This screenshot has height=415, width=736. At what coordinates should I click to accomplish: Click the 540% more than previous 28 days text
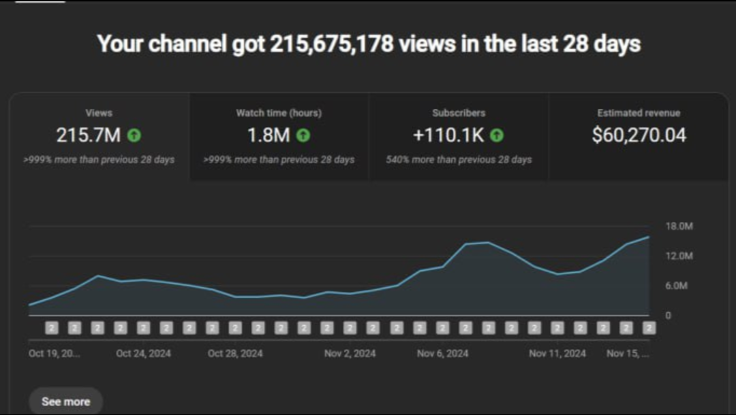[x=459, y=160]
